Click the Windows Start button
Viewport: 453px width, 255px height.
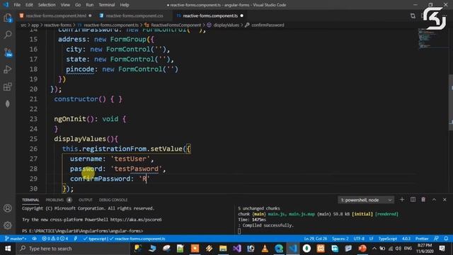click(8, 249)
